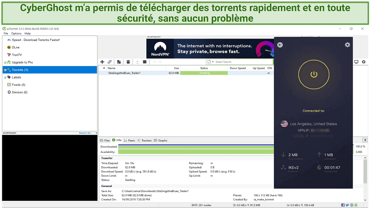Click in the Smart Search field
This screenshot has height=209, width=370.
pyautogui.click(x=243, y=62)
